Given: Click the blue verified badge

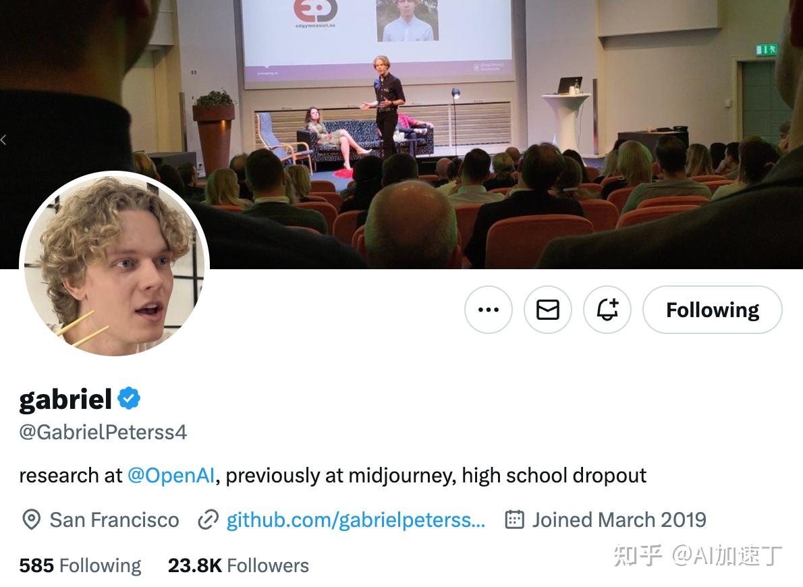Looking at the screenshot, I should click(x=129, y=399).
